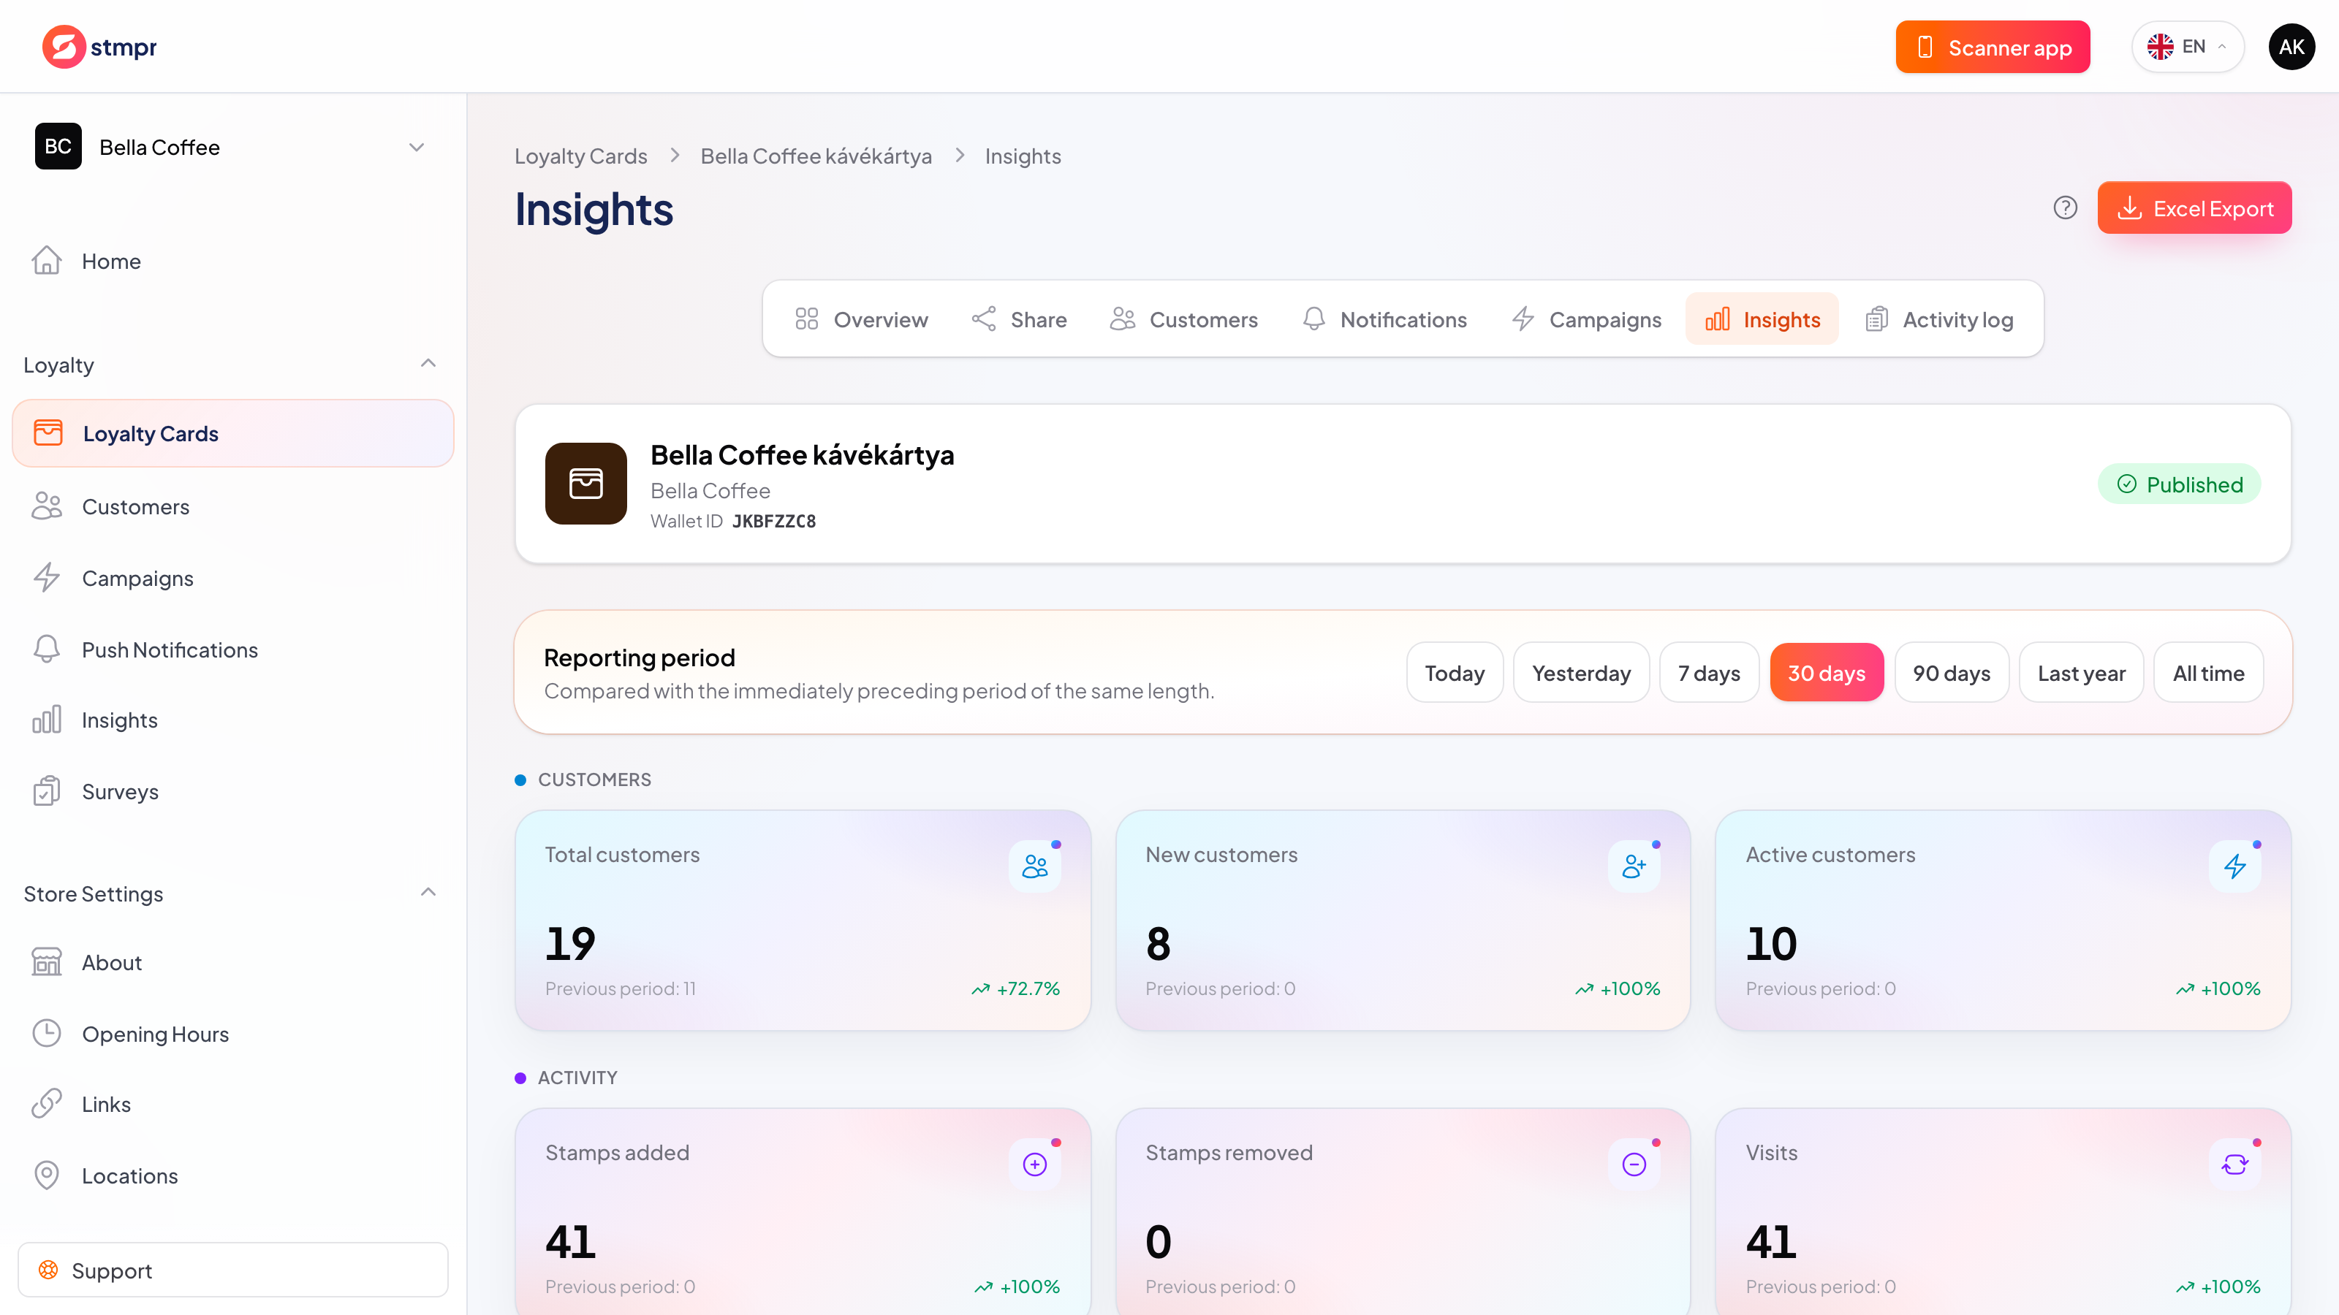Click the Reporting period title
Viewport: 2339px width, 1315px height.
point(640,657)
